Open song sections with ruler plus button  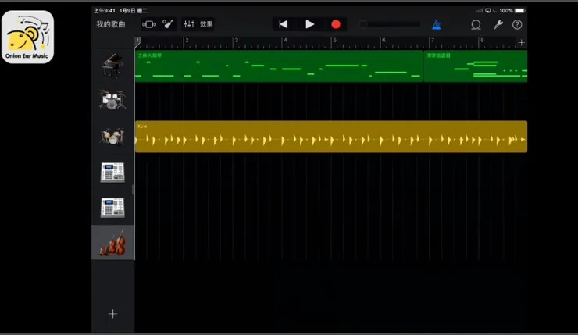tap(522, 42)
